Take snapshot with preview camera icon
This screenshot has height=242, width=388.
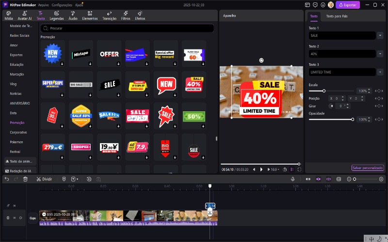[285, 169]
